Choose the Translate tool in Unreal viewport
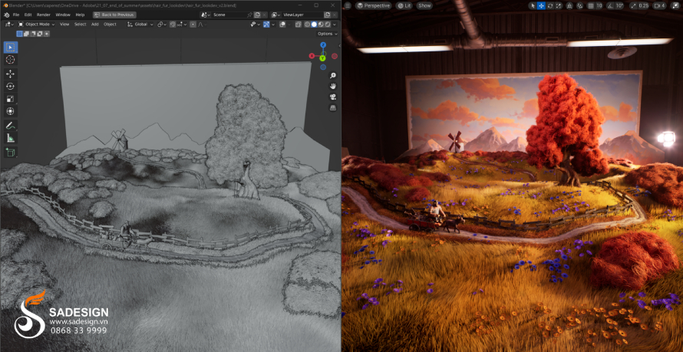Screen dimensions: 683x352 [541, 5]
